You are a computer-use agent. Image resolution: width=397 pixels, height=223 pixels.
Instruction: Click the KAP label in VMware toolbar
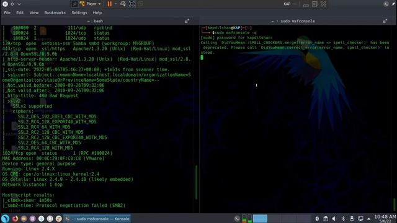pos(287,4)
